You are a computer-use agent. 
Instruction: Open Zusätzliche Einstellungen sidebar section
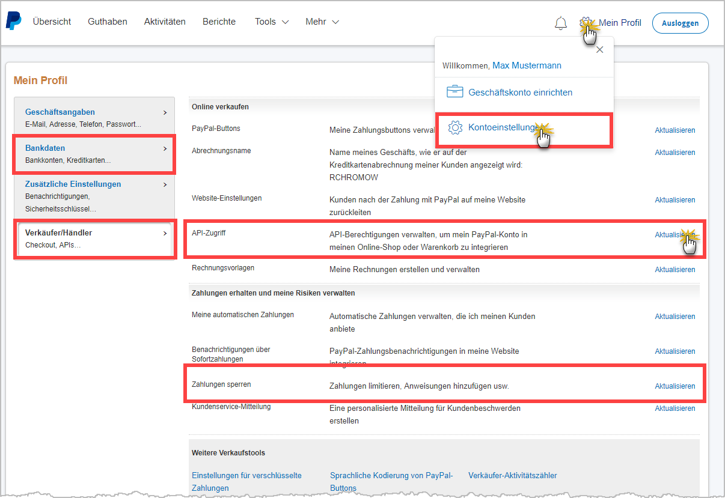click(x=73, y=184)
